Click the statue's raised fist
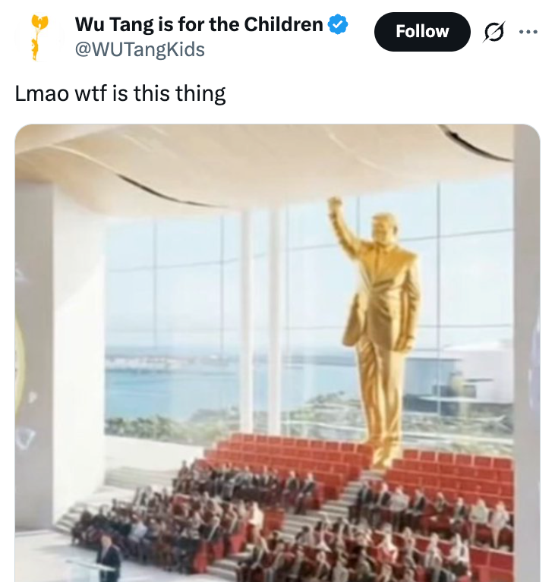The height and width of the screenshot is (582, 555). pyautogui.click(x=334, y=207)
